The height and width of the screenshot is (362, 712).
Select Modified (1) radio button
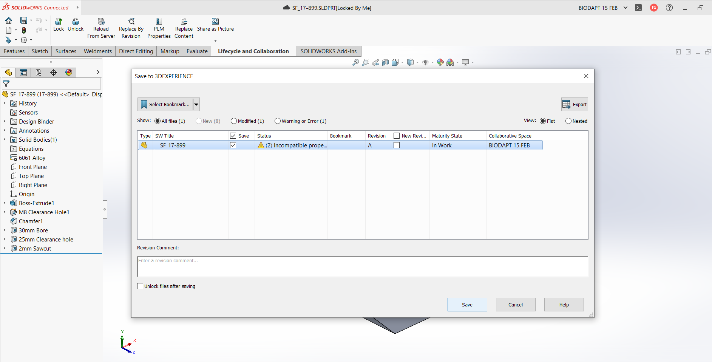234,121
